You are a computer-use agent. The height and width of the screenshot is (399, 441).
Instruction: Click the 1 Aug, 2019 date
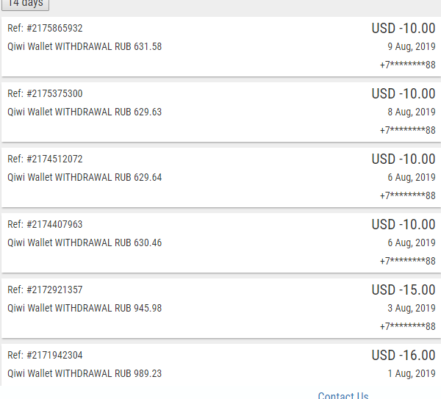pyautogui.click(x=411, y=374)
